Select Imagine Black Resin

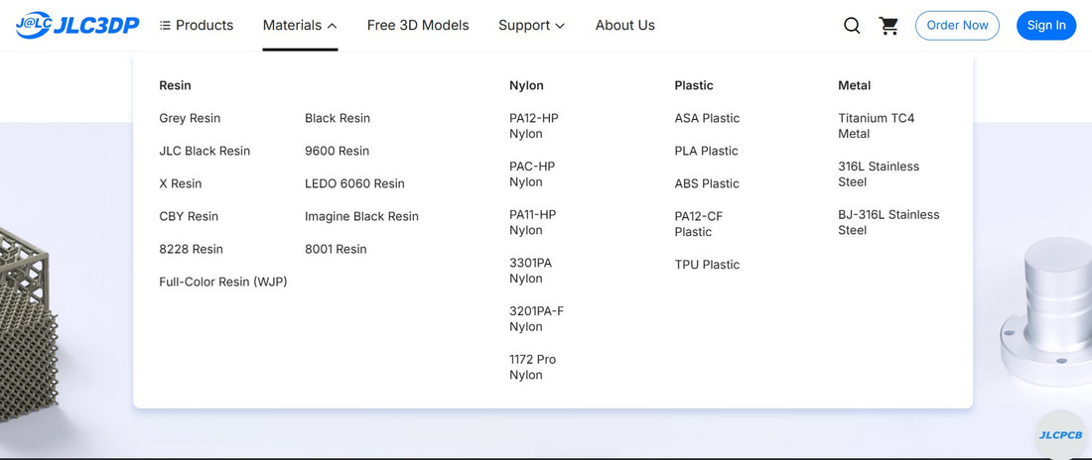[x=361, y=216]
